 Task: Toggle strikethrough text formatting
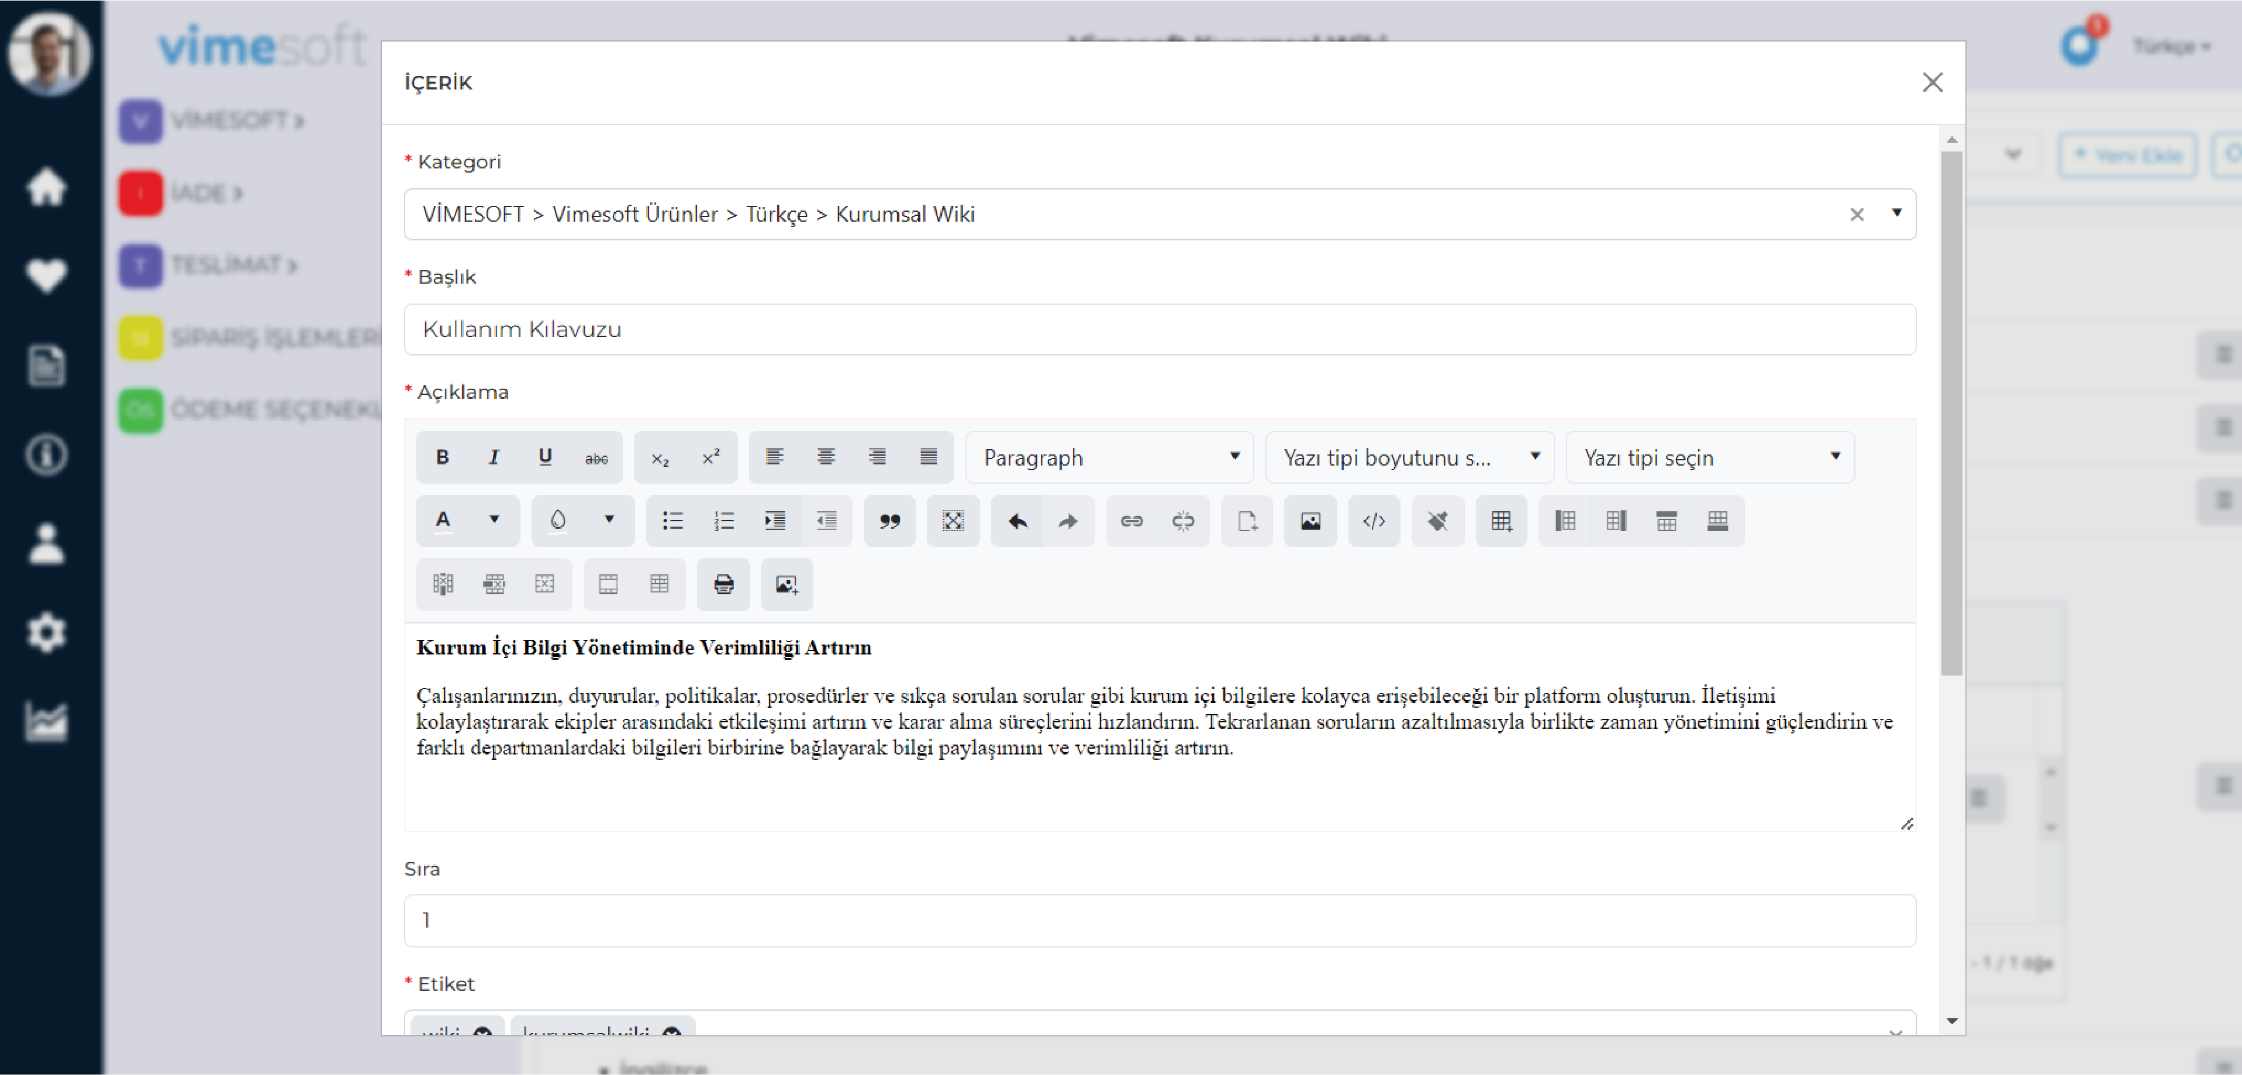point(595,457)
